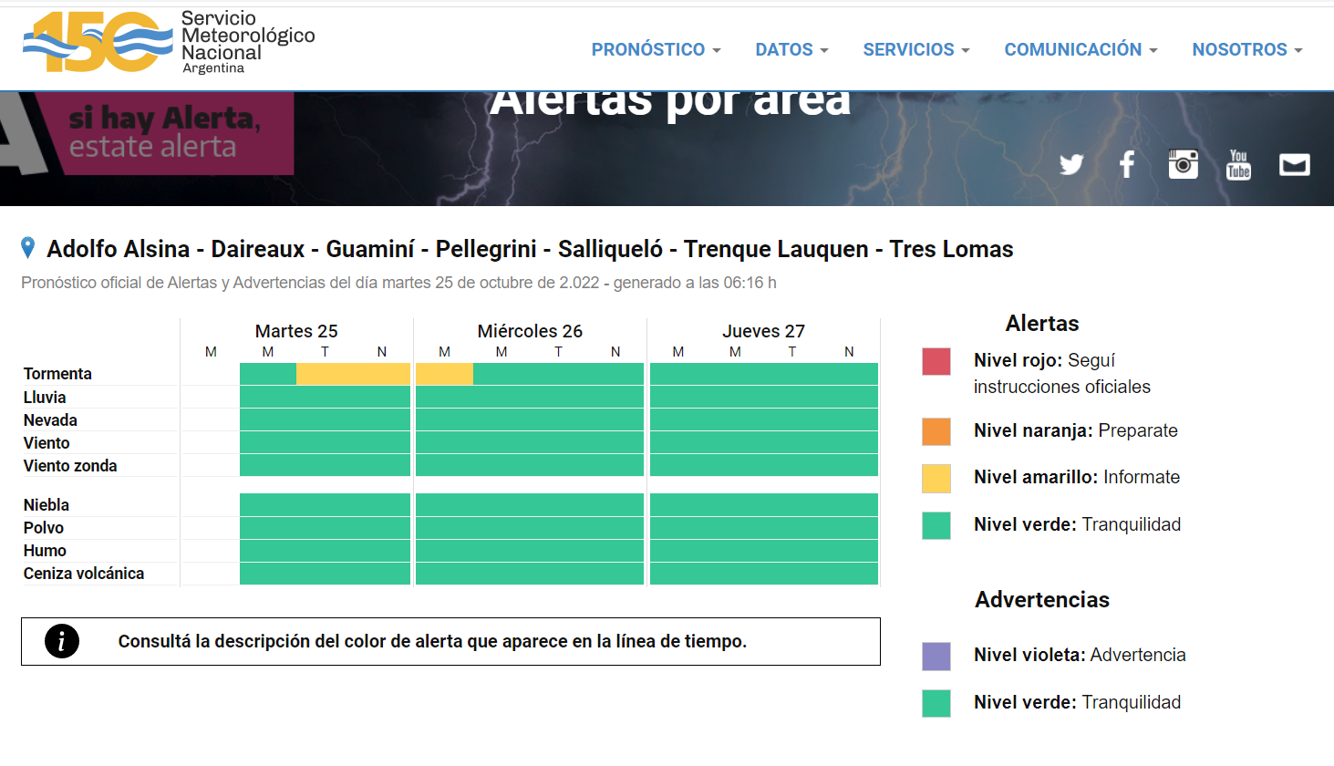Click the Nivel naranja orange swatch
The image size is (1334, 766).
936,431
